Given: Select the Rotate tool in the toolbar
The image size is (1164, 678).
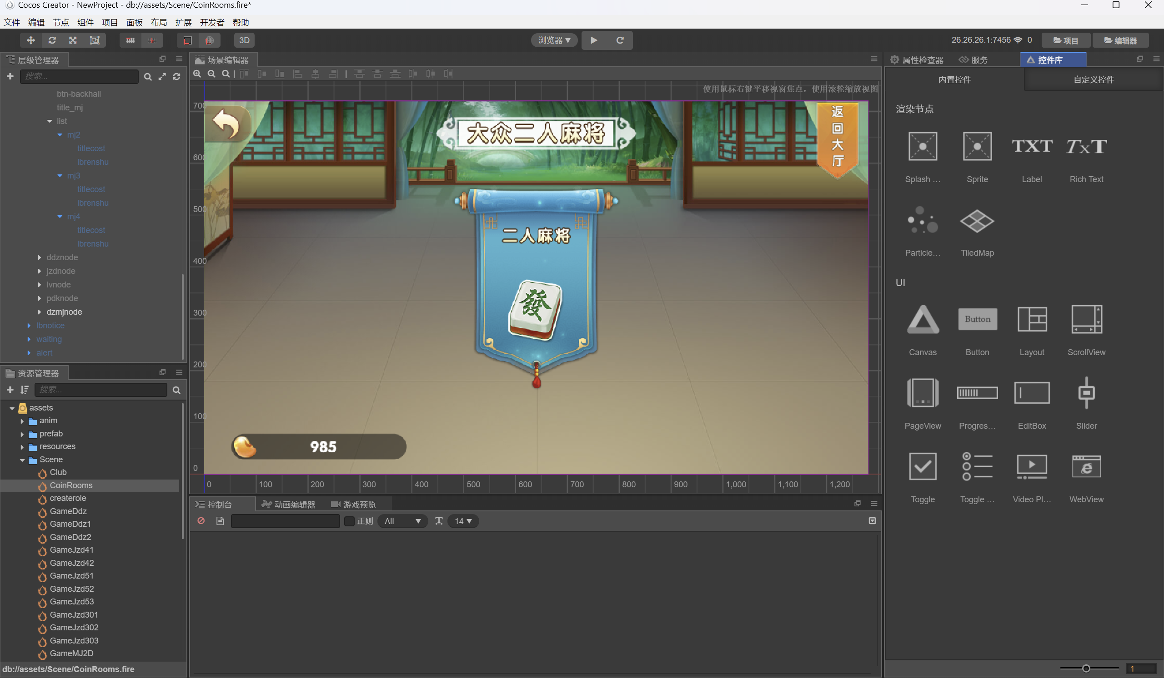Looking at the screenshot, I should [52, 40].
